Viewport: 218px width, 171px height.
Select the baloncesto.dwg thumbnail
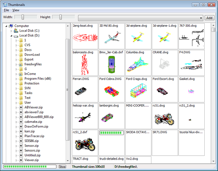click(x=85, y=63)
